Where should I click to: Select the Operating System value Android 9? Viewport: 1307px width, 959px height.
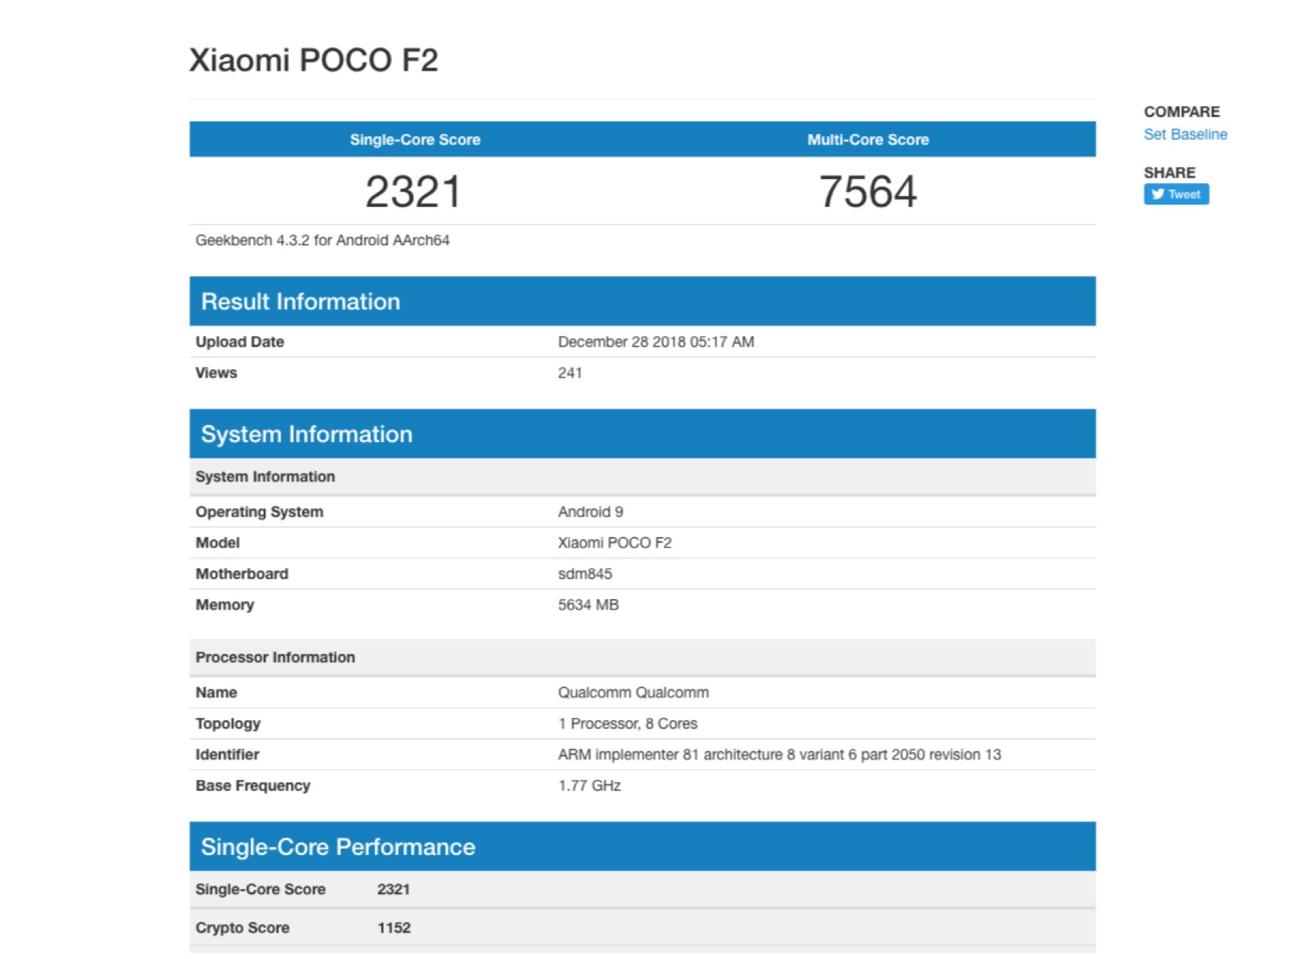click(x=590, y=512)
